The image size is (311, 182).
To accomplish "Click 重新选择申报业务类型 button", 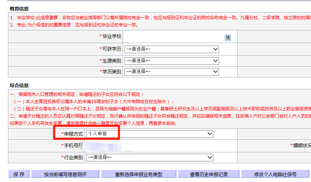I will [x=138, y=174].
